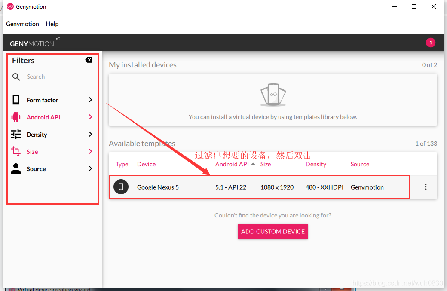The height and width of the screenshot is (291, 447).
Task: Click the Android API robot icon
Action: coord(16,117)
